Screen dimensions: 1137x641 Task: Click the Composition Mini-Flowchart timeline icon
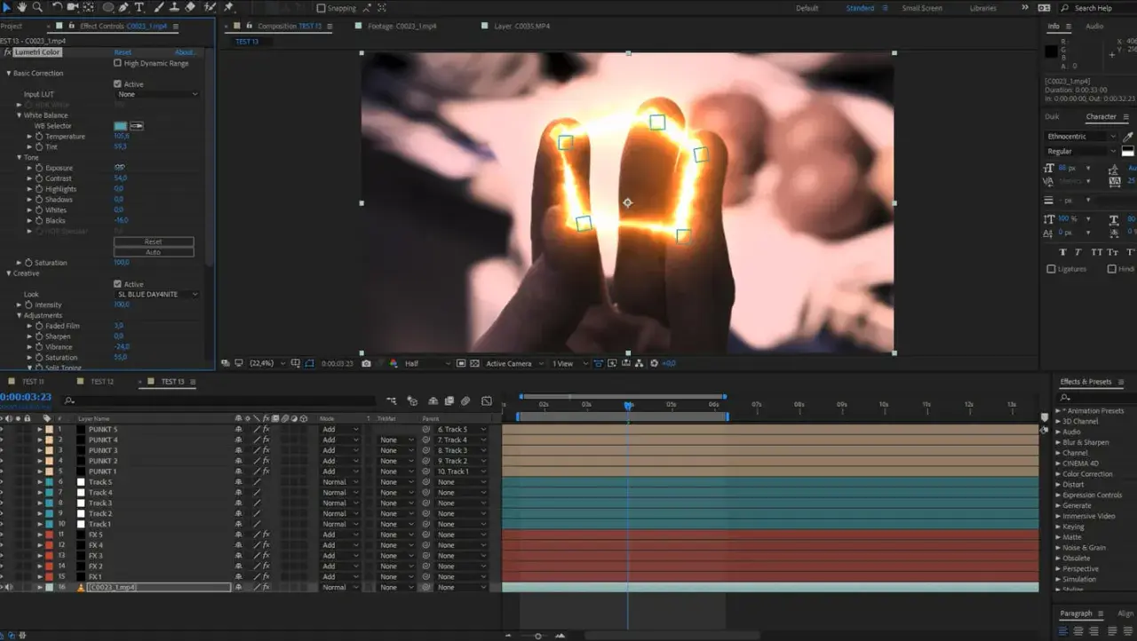click(x=391, y=401)
